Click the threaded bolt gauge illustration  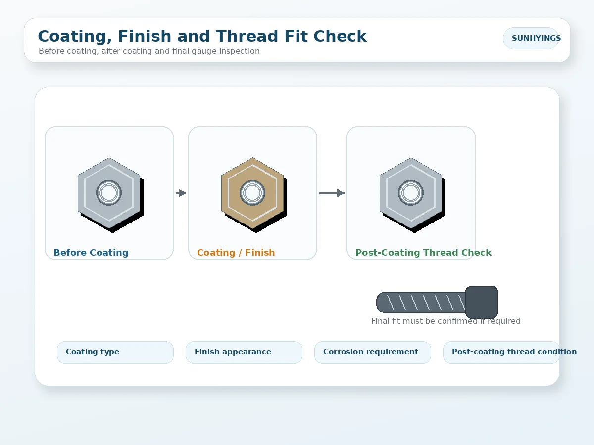pyautogui.click(x=437, y=302)
